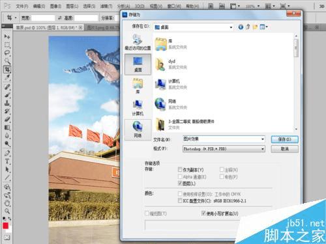Select the Blur tool
Image resolution: width=326 pixels, height=244 pixels.
click(7, 135)
